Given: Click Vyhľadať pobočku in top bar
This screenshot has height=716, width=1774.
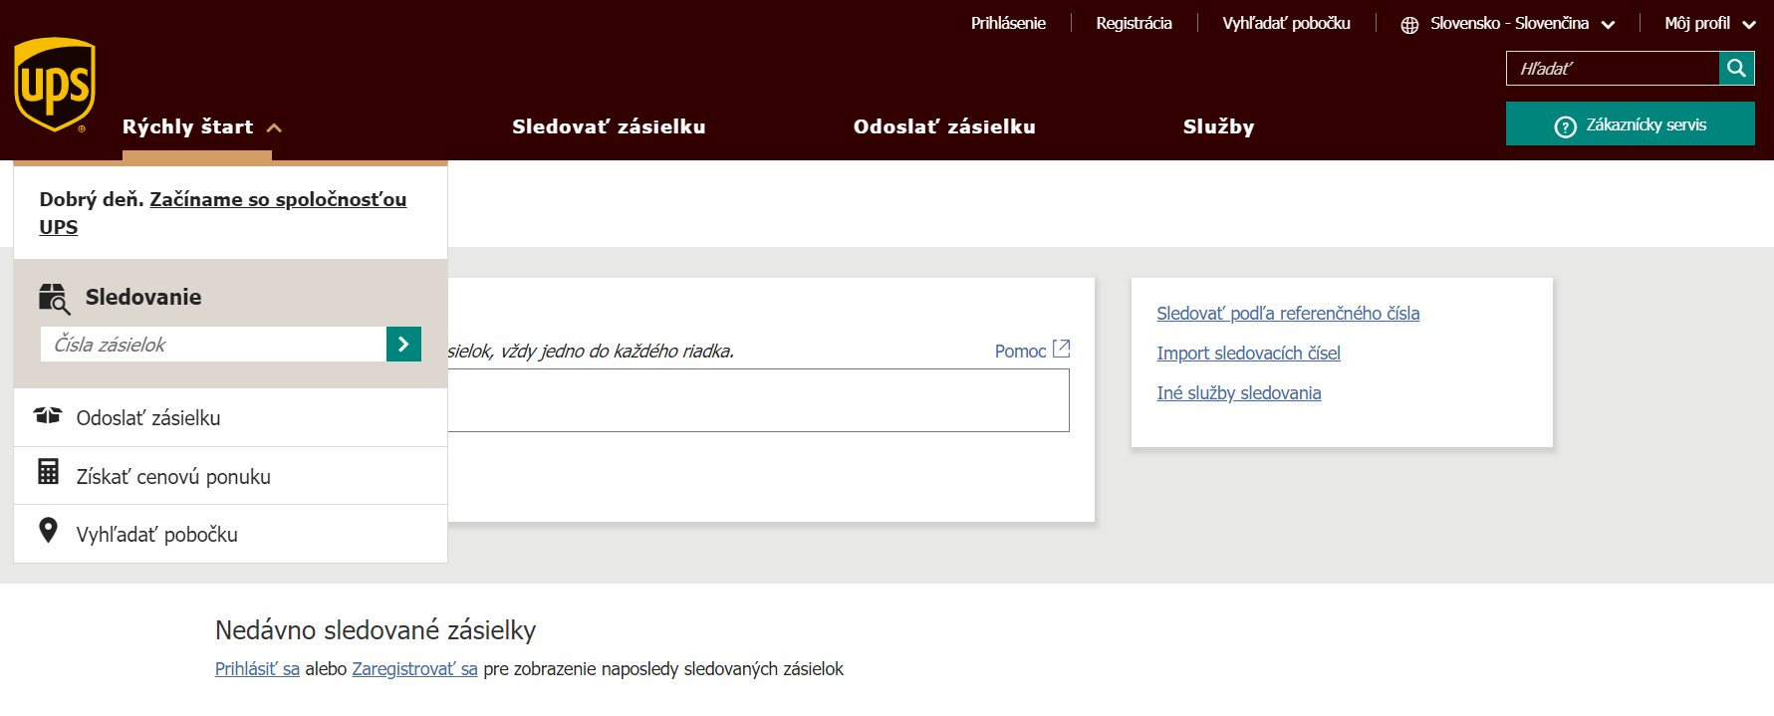Looking at the screenshot, I should 1286,23.
